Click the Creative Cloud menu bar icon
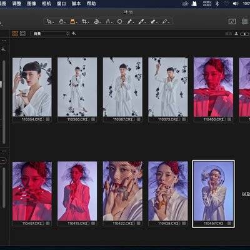This screenshot has width=250, height=250. [185, 4]
